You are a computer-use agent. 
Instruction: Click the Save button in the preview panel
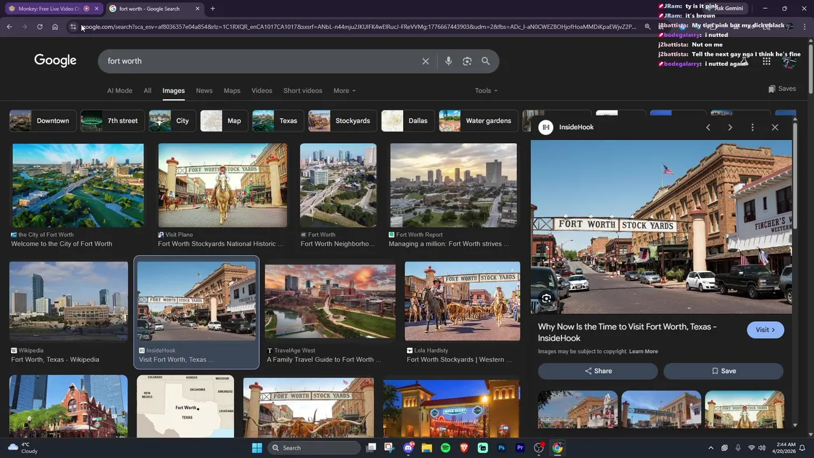[724, 371]
